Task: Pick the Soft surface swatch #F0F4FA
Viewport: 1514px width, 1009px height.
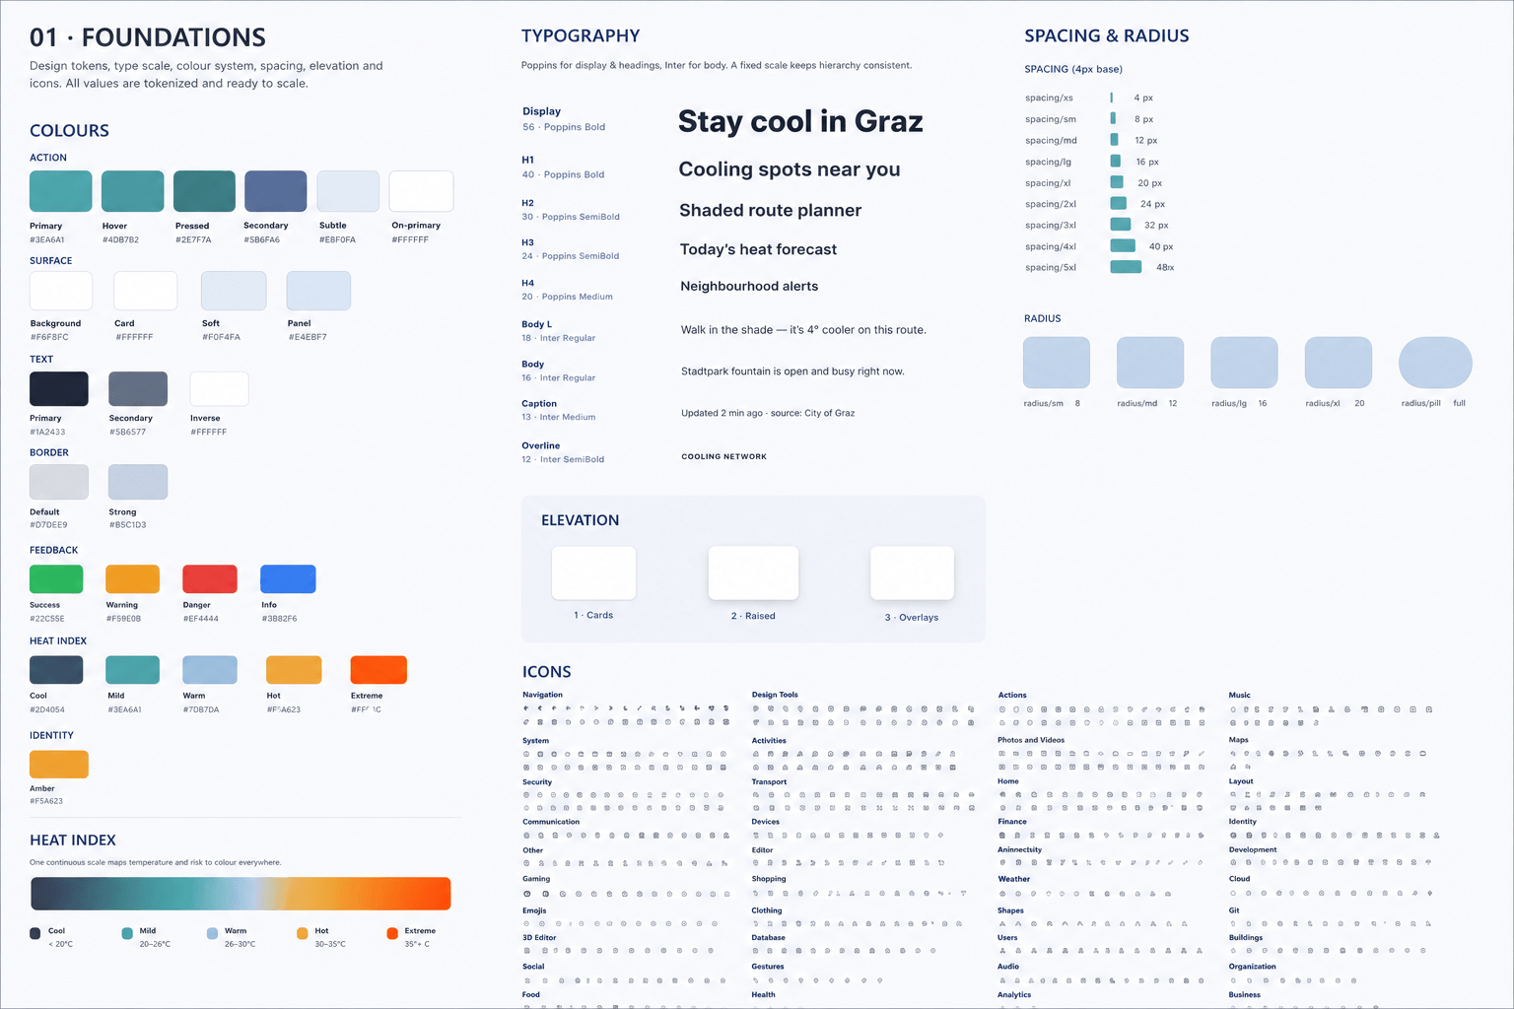Action: (x=234, y=291)
